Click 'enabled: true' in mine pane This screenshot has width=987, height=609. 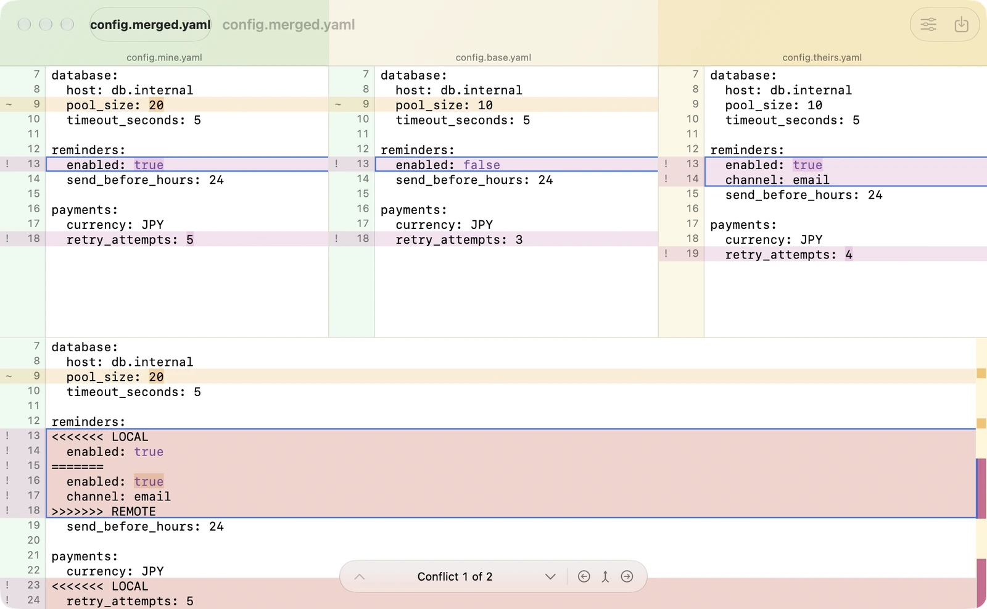click(115, 165)
